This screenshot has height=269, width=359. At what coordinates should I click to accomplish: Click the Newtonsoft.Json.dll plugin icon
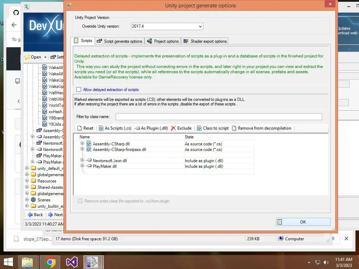[89, 160]
